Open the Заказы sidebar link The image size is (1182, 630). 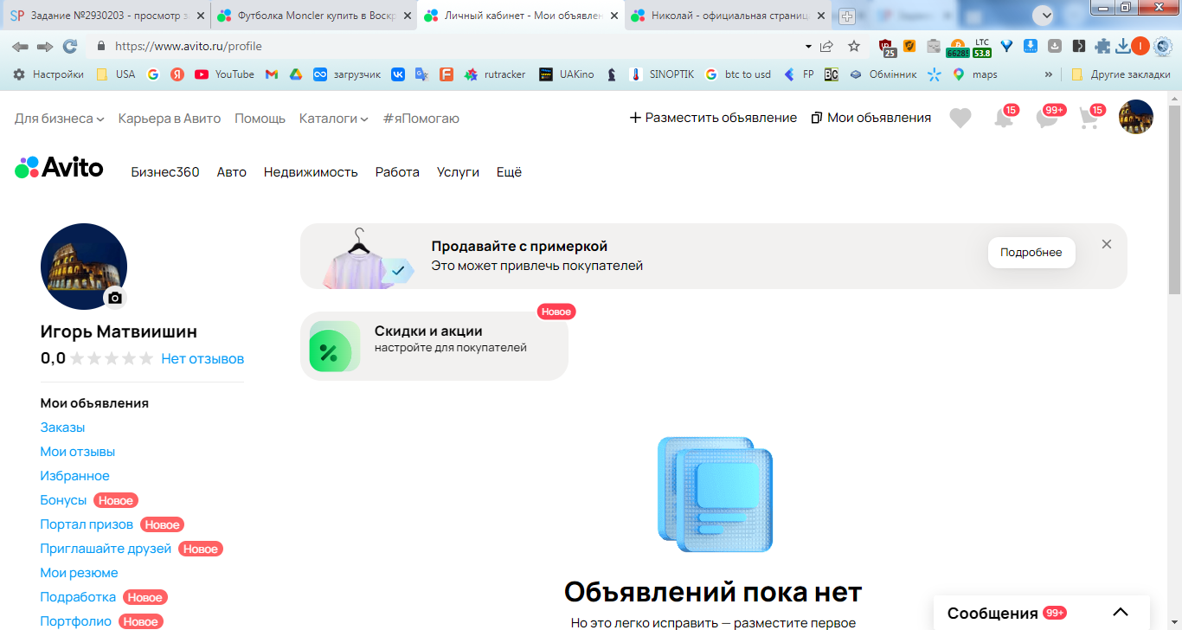point(62,427)
